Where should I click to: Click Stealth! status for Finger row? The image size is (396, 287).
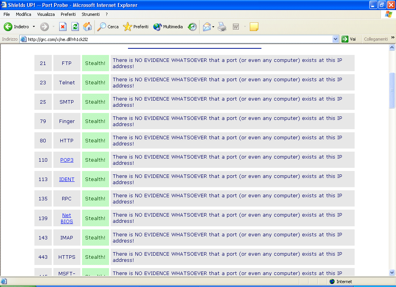(x=95, y=121)
